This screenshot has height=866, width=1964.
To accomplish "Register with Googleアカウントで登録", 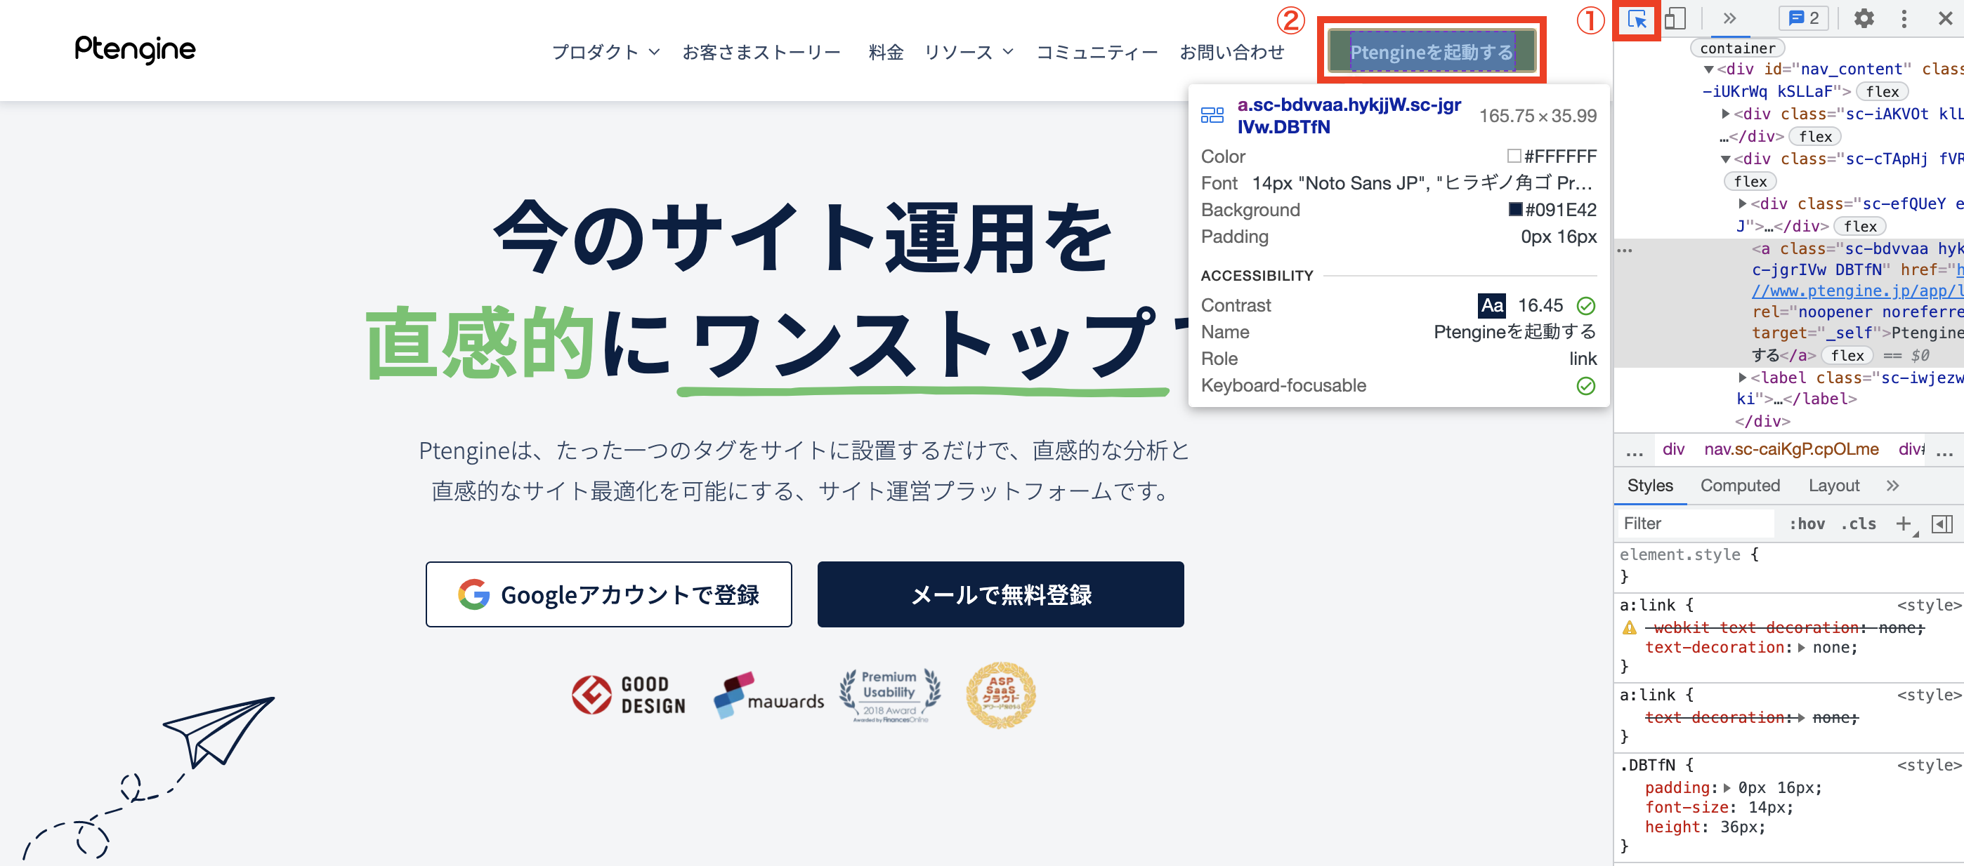I will pos(608,594).
